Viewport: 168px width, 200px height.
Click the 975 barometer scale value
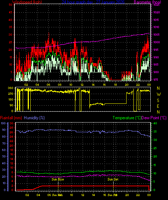(x=156, y=80)
